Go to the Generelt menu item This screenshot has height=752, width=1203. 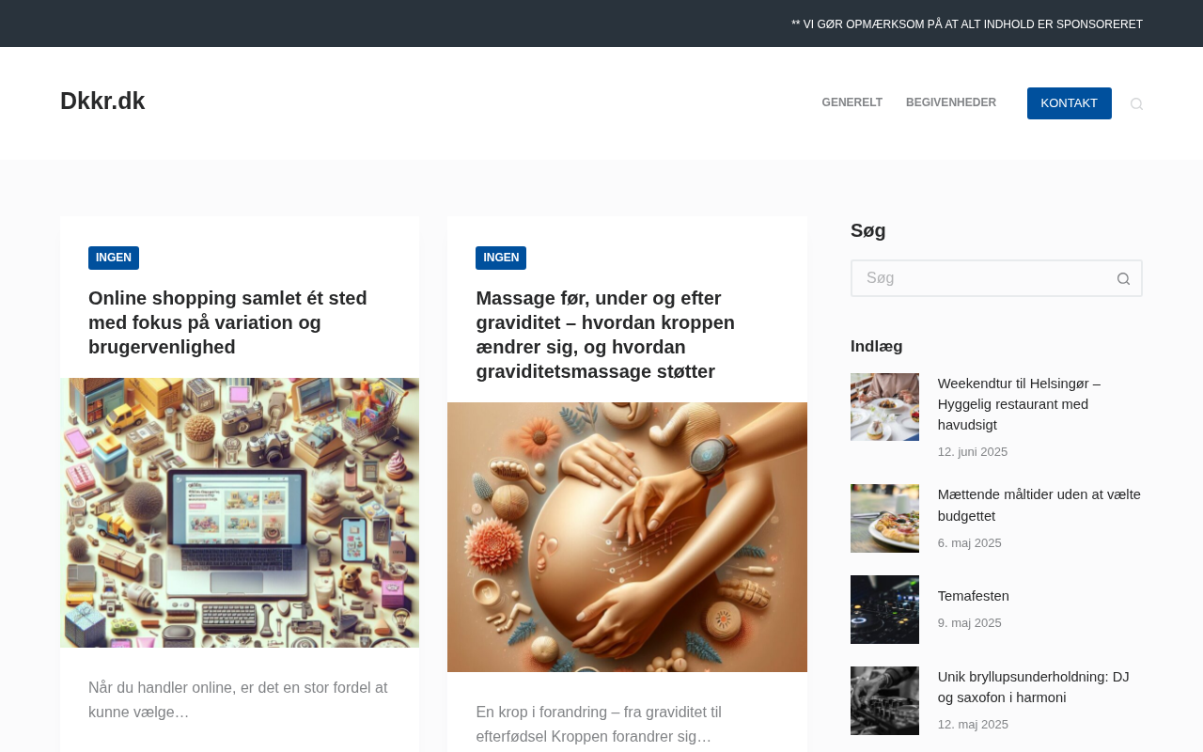click(x=851, y=103)
